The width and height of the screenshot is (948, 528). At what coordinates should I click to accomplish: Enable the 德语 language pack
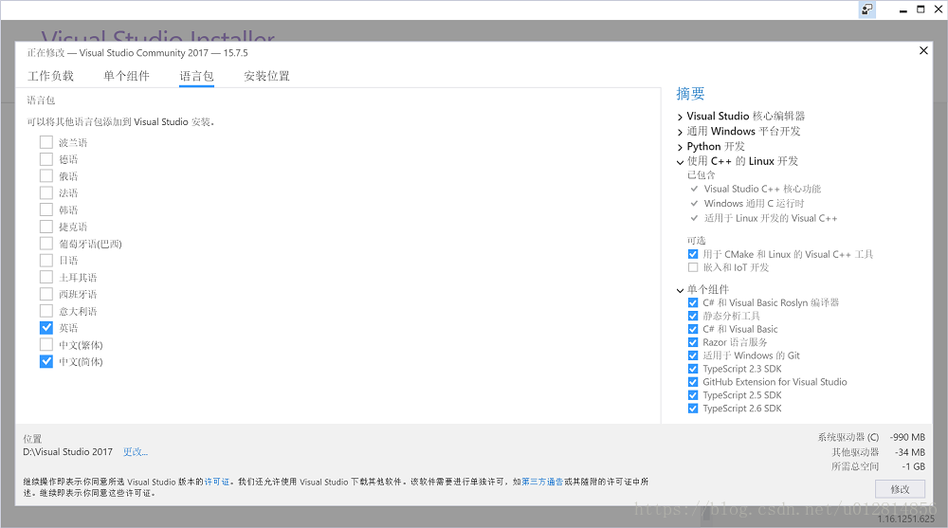tap(46, 159)
